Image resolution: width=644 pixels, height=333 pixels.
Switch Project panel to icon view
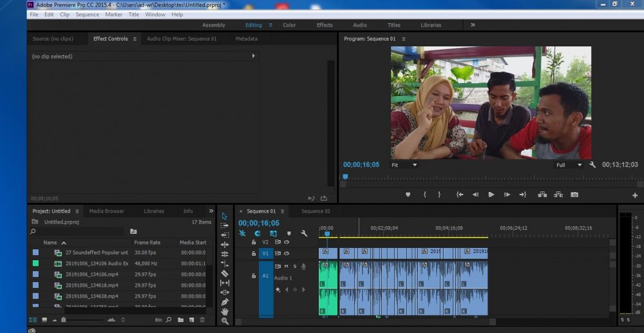(44, 320)
